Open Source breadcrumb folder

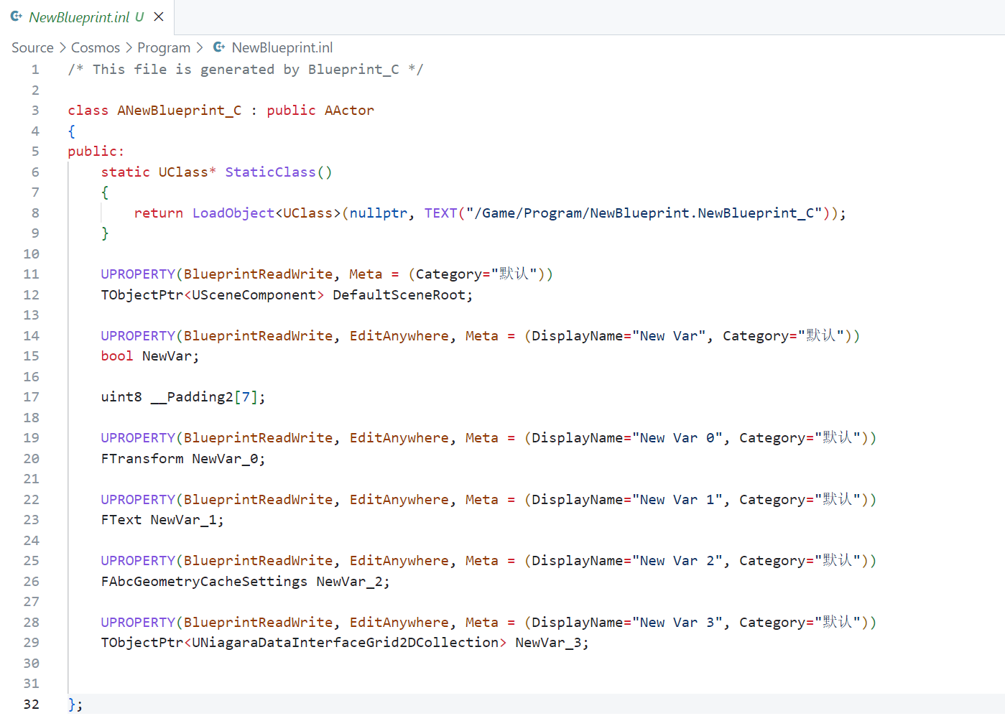tap(32, 47)
